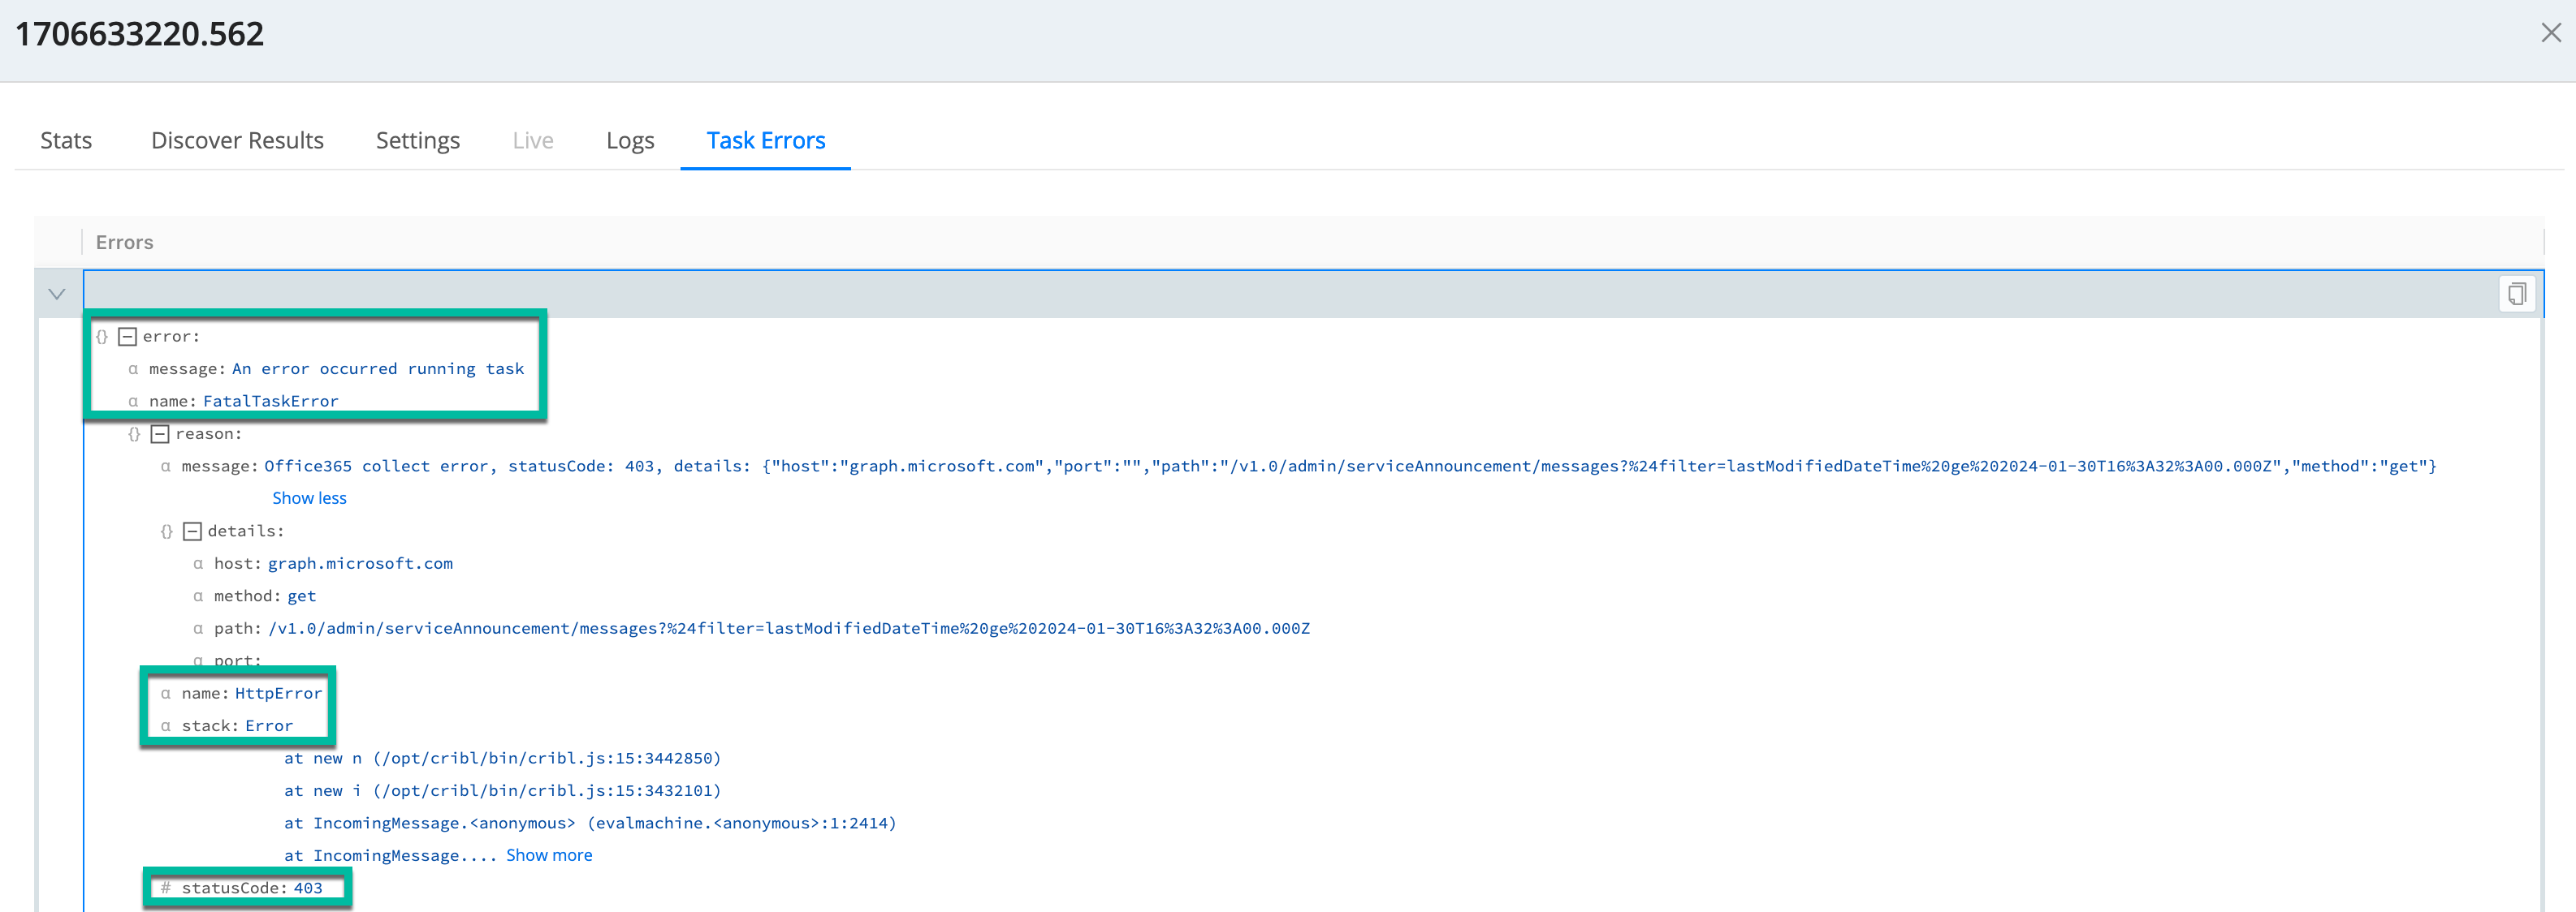Screen dimensions: 2576x912
Task: Click the braces icon beside reason
Action: (134, 433)
